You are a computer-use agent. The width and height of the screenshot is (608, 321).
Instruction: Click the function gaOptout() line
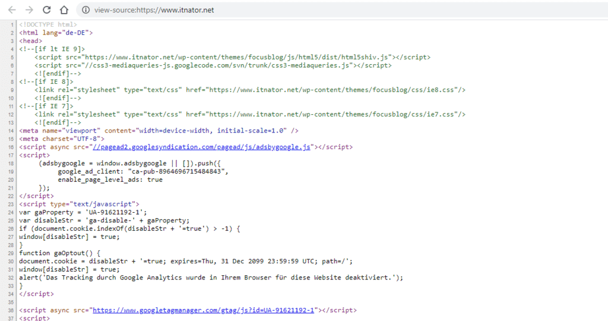[x=60, y=253]
